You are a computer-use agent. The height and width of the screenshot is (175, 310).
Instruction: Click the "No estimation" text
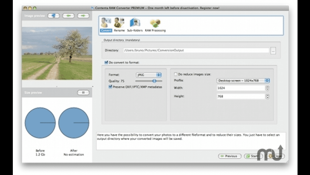(74, 154)
